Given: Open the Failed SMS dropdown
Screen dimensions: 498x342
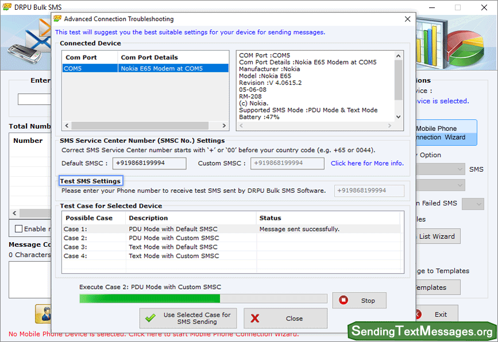Looking at the screenshot, I should click(473, 204).
